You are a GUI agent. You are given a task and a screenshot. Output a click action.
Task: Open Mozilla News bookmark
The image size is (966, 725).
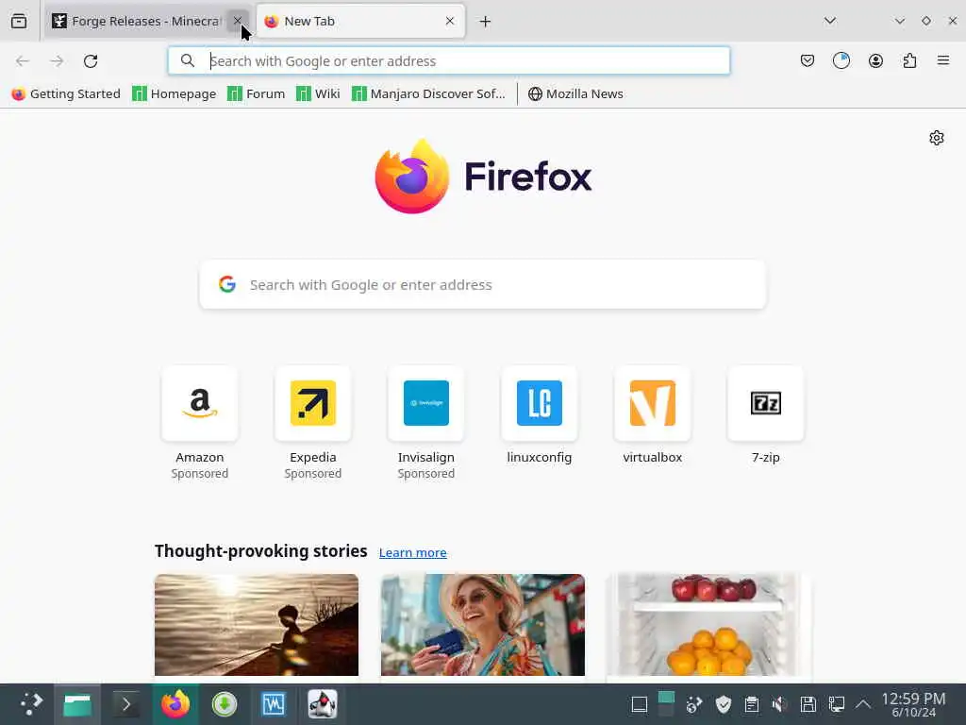pyautogui.click(x=575, y=93)
